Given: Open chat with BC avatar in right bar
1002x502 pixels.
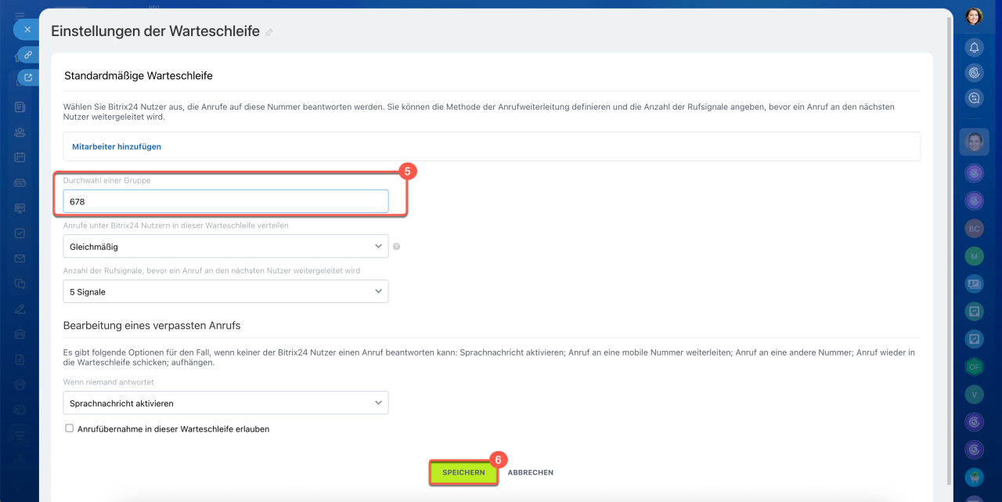Looking at the screenshot, I should click(974, 229).
